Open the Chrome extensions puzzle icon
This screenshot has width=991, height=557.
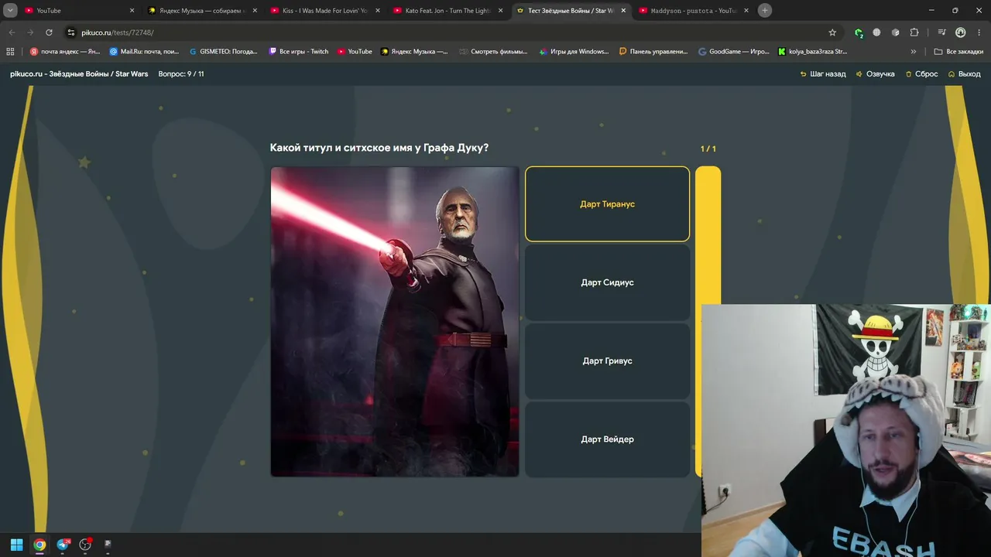point(914,32)
